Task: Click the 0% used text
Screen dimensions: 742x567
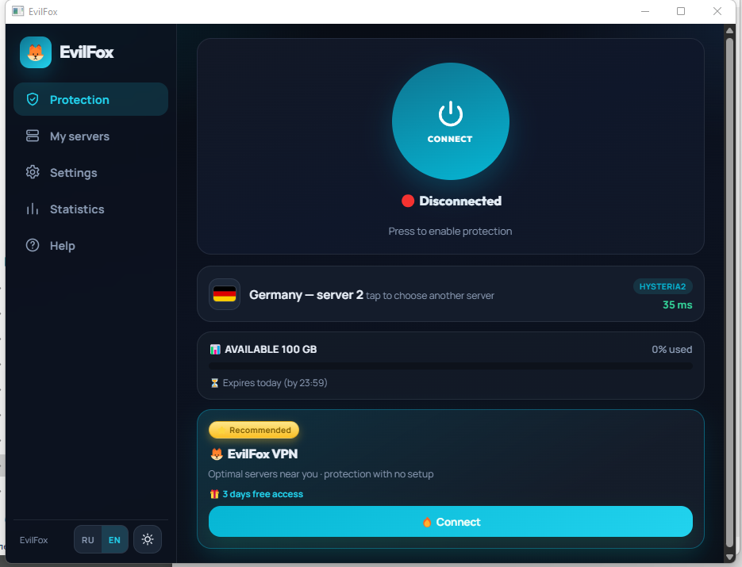Action: (x=671, y=350)
